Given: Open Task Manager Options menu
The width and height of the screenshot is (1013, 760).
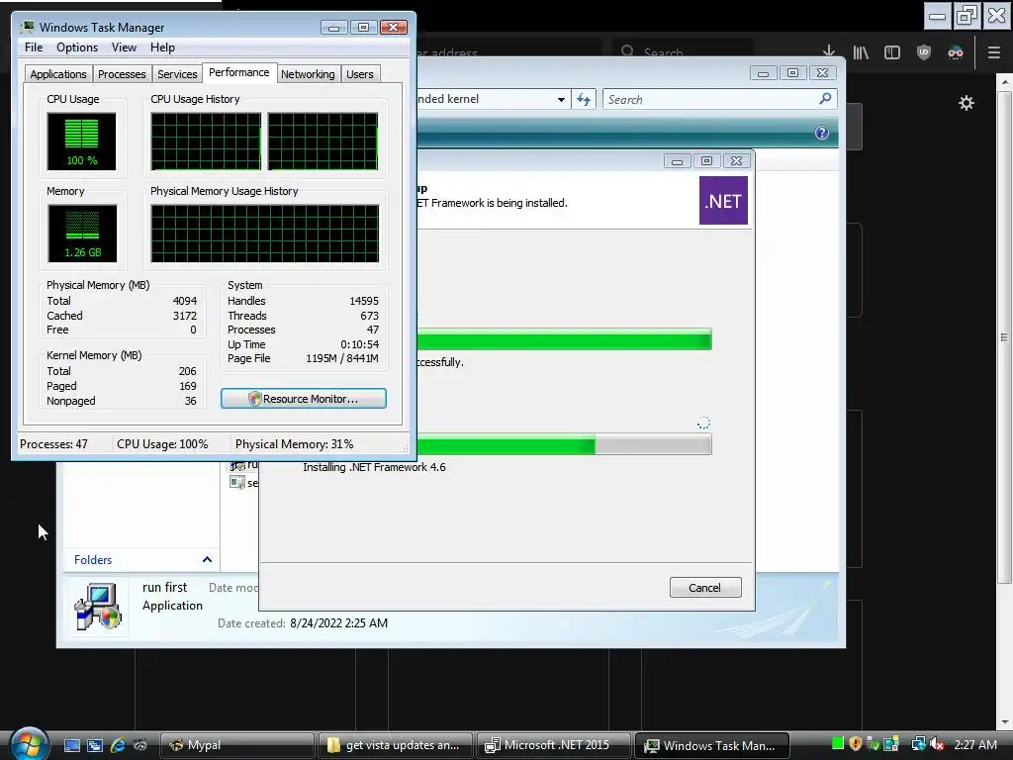Looking at the screenshot, I should pyautogui.click(x=77, y=47).
